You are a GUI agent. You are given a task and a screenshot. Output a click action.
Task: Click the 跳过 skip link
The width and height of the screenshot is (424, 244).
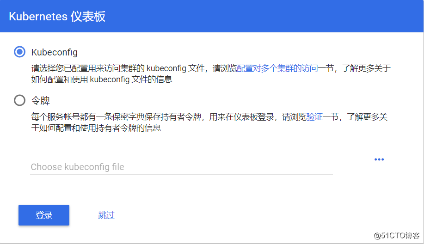click(106, 215)
